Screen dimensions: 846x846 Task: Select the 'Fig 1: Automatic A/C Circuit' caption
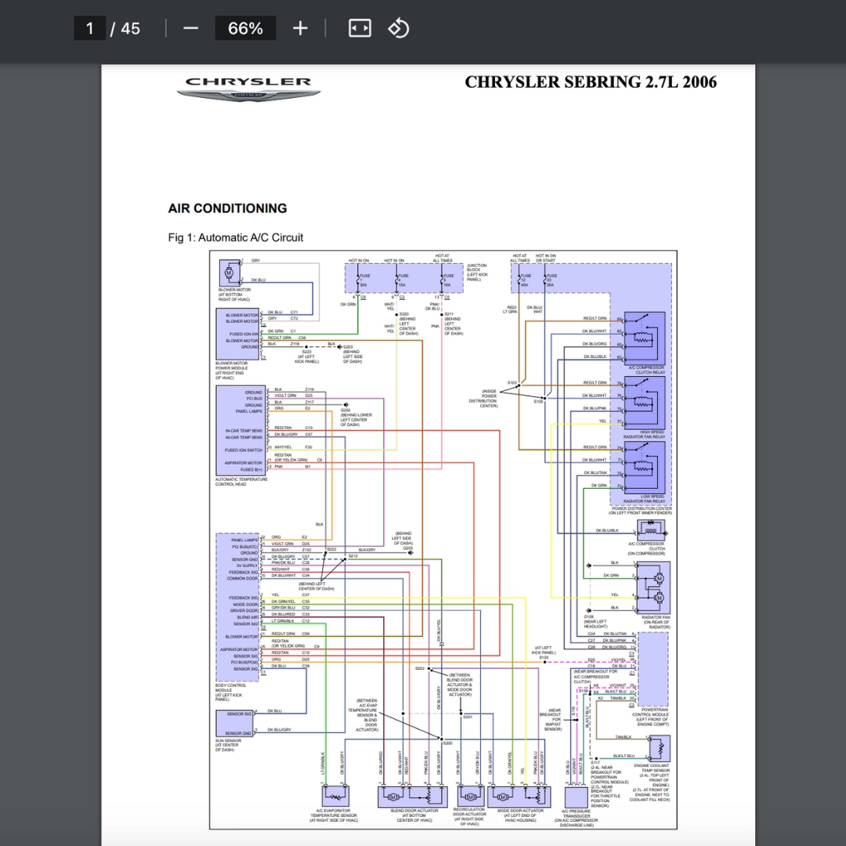point(236,237)
